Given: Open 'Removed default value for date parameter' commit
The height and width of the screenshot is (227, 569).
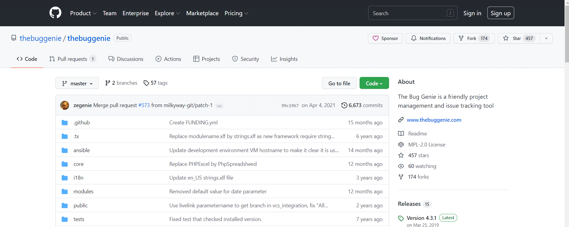Looking at the screenshot, I should coord(218,192).
